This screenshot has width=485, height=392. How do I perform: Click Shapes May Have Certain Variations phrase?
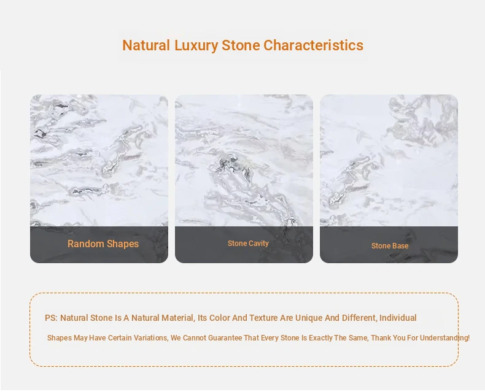[x=107, y=338]
